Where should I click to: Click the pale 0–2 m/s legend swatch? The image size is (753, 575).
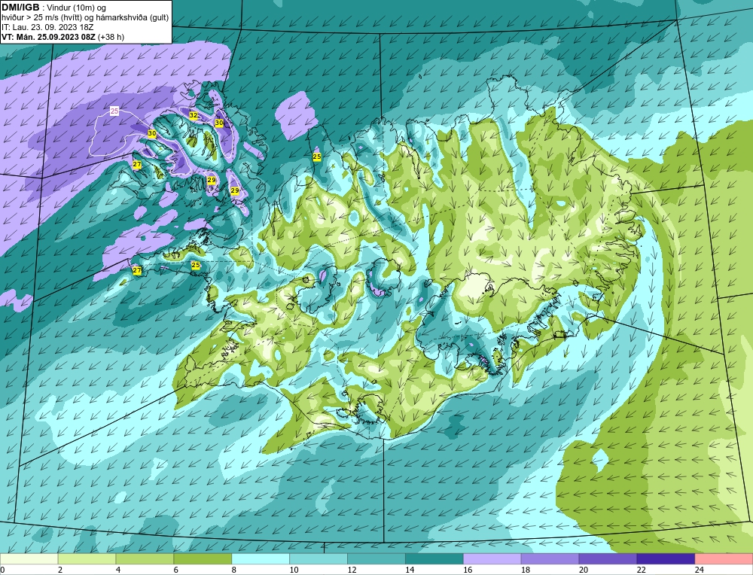pyautogui.click(x=29, y=558)
